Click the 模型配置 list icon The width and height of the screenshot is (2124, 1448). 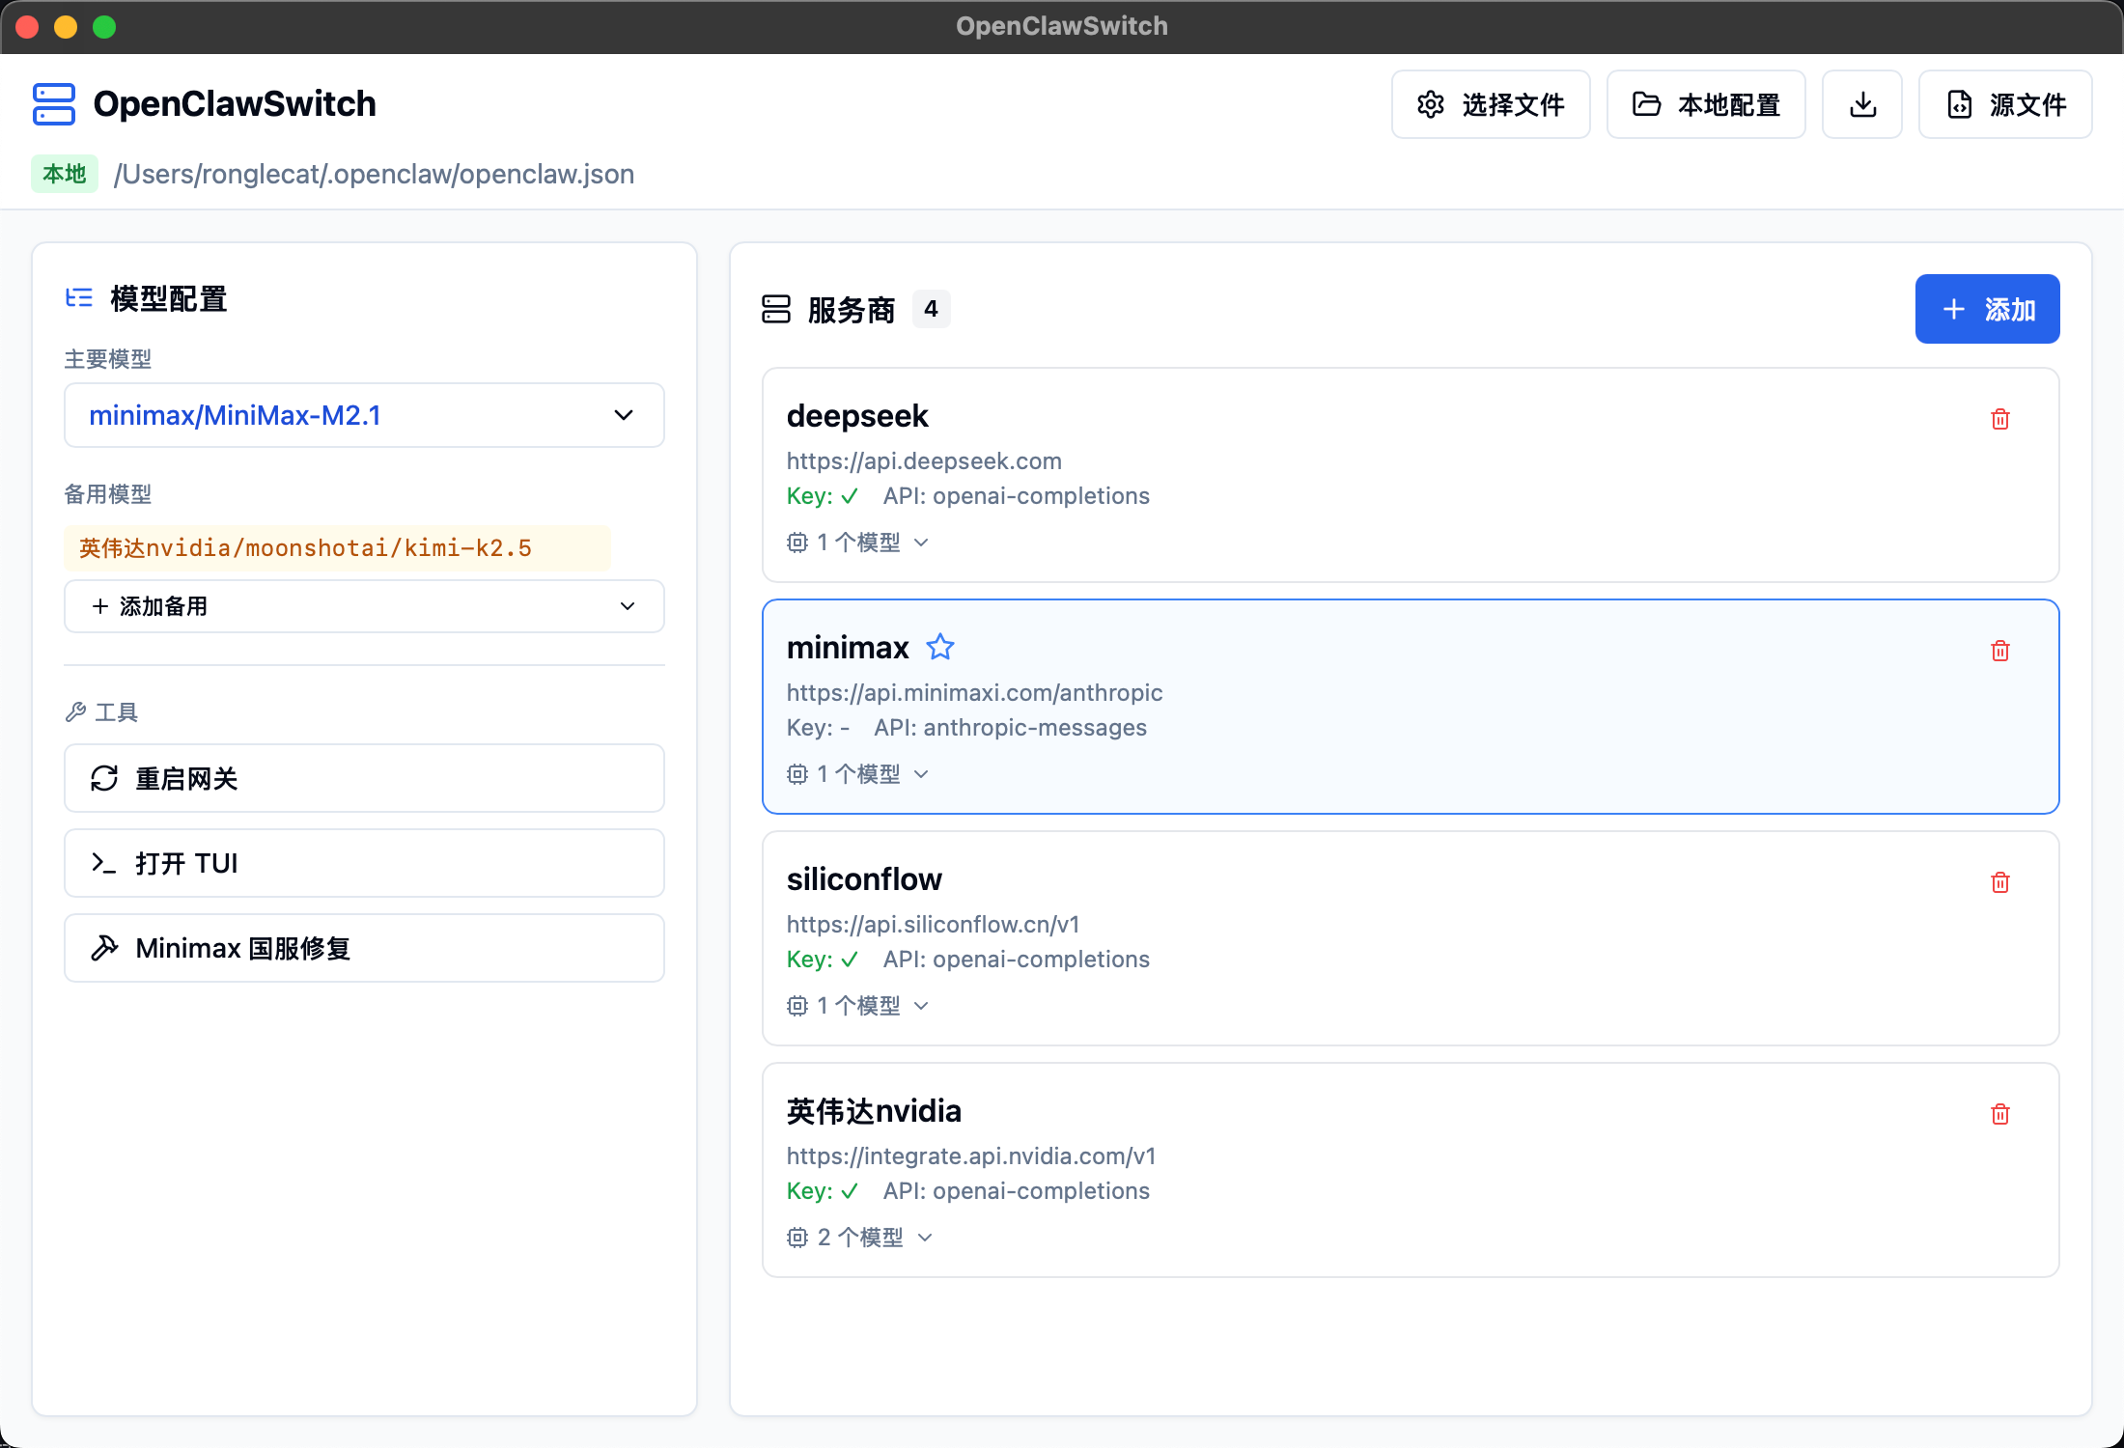point(79,298)
